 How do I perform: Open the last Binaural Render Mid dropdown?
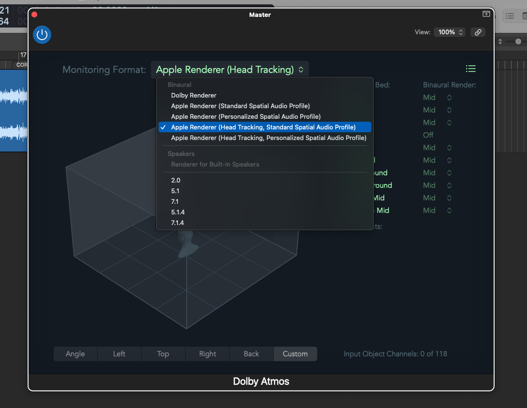pos(437,211)
